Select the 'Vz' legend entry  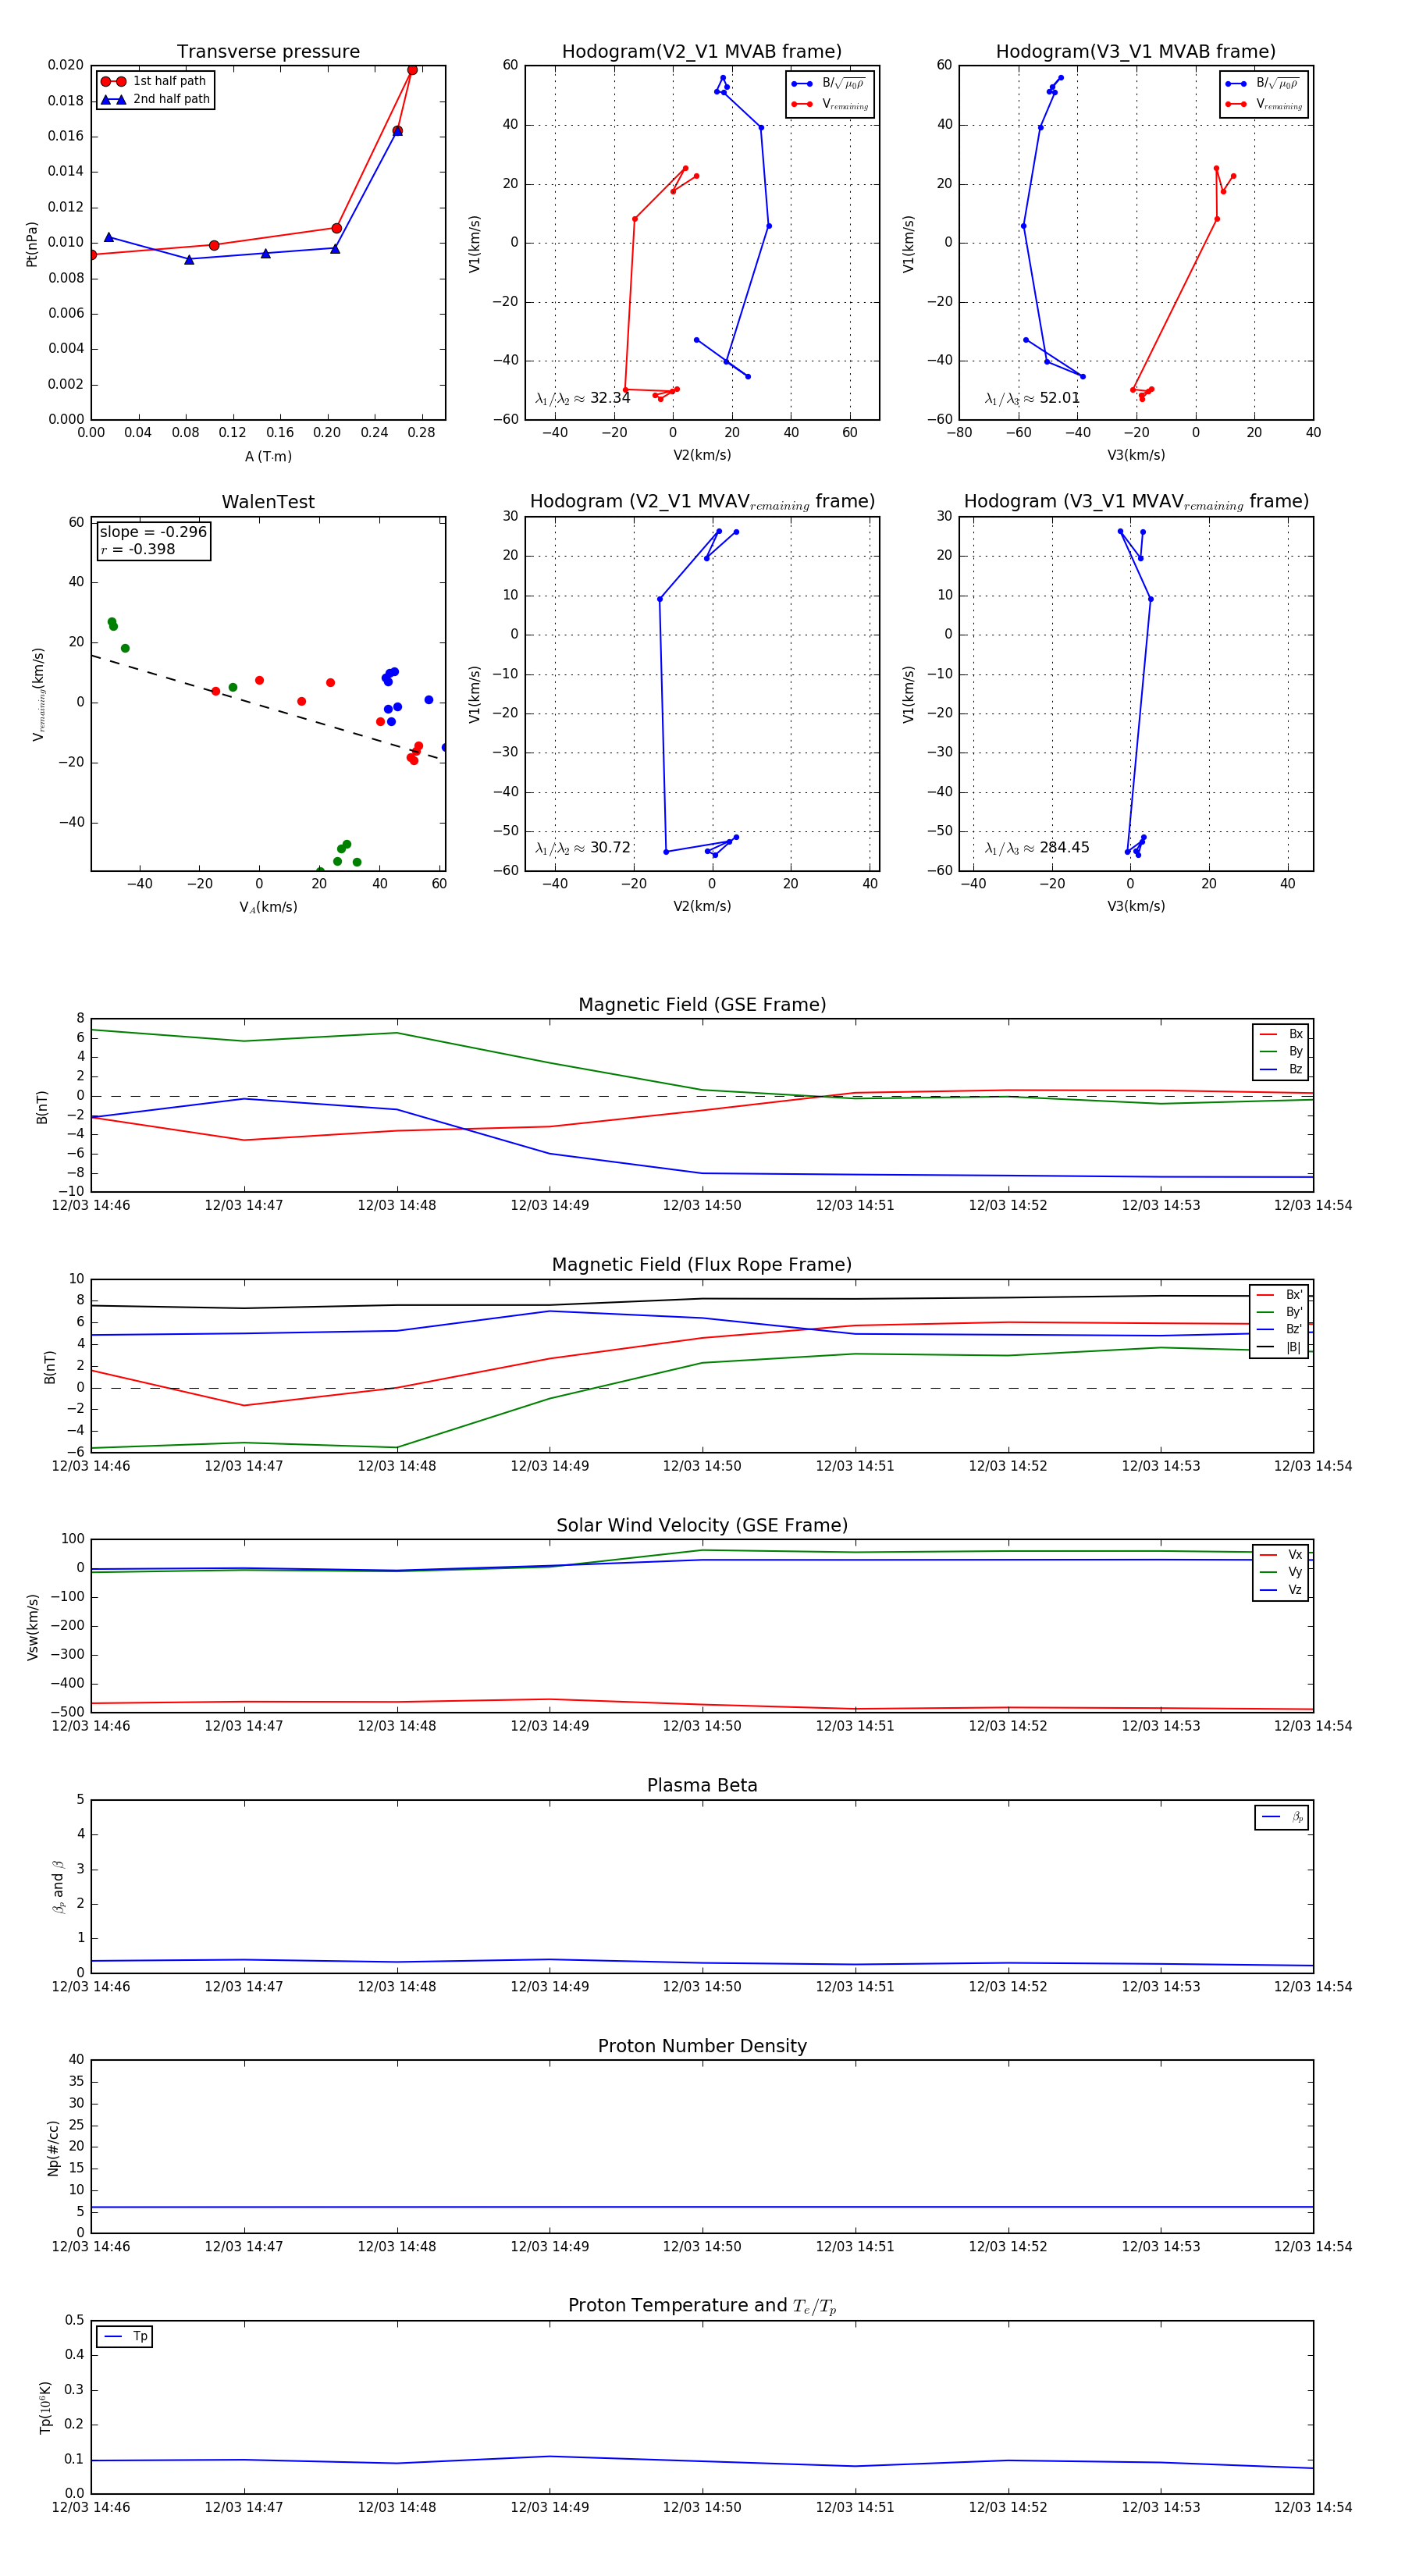pyautogui.click(x=1281, y=1590)
